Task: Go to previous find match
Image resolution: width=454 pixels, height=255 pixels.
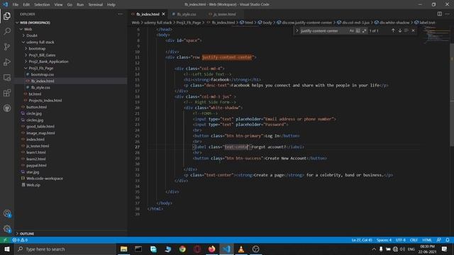Action: point(393,30)
